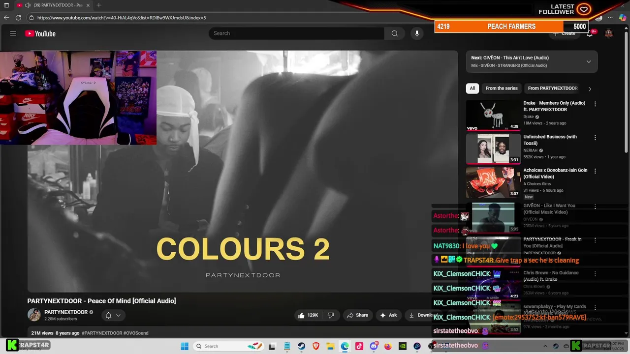Screen dimensions: 630x354
Task: Open the YouTube hamburger guide menu
Action: pyautogui.click(x=13, y=33)
